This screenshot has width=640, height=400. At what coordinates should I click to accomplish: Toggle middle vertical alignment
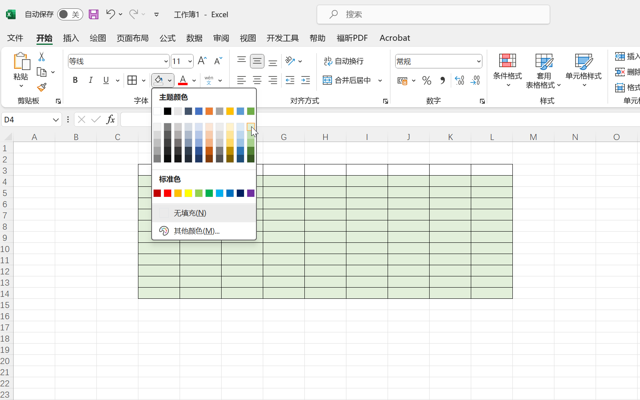tap(257, 61)
